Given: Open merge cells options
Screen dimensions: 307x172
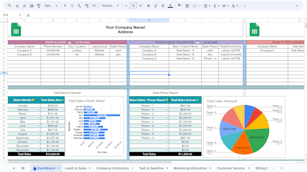Looking at the screenshot, I should [x=196, y=6].
